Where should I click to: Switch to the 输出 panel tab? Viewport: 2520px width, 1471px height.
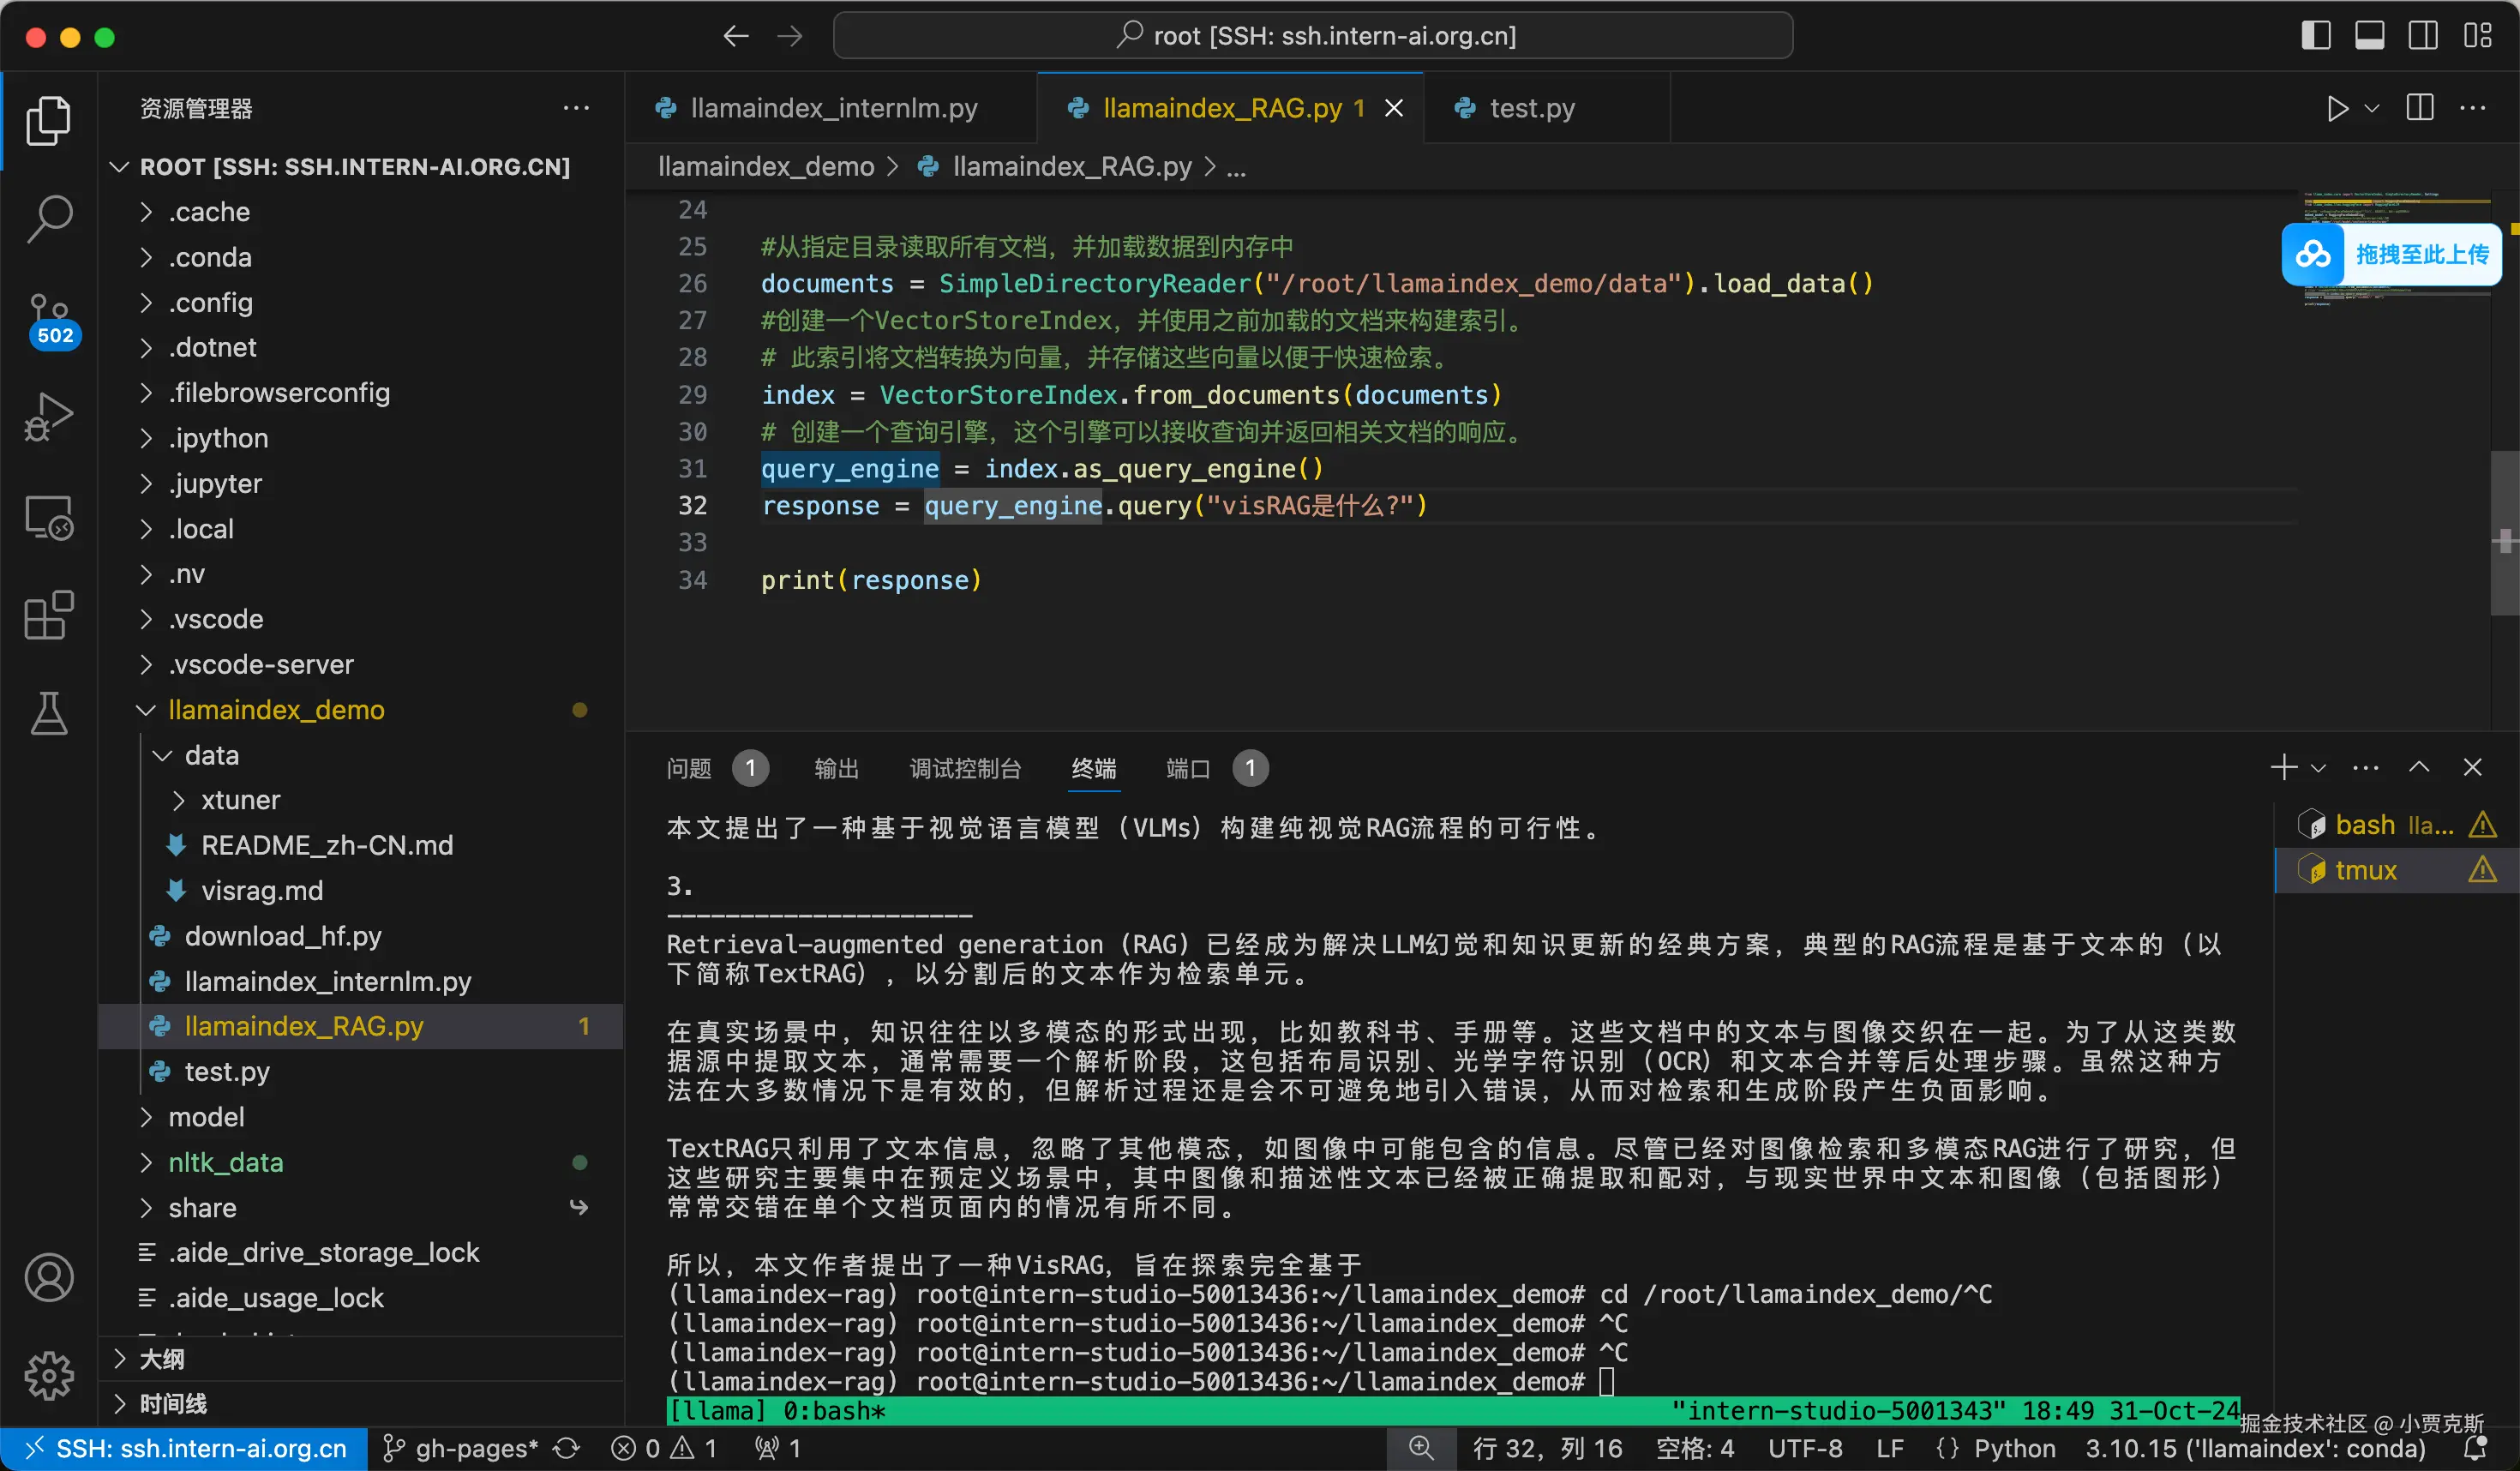[x=836, y=768]
